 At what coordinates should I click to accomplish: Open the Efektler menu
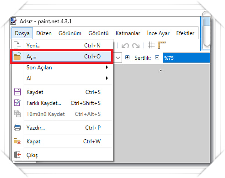(x=185, y=33)
